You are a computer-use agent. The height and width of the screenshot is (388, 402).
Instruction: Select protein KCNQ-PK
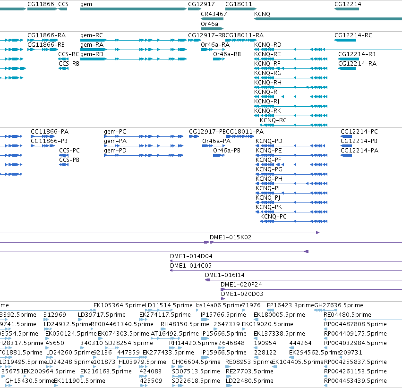coord(291,212)
